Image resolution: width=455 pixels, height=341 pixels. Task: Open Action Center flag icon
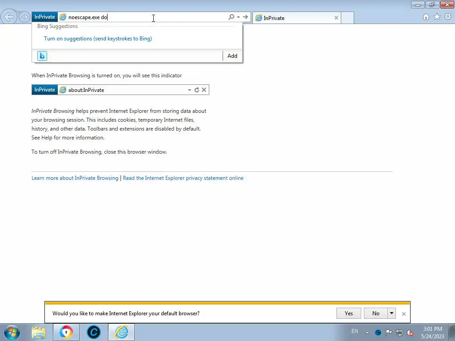pyautogui.click(x=388, y=333)
